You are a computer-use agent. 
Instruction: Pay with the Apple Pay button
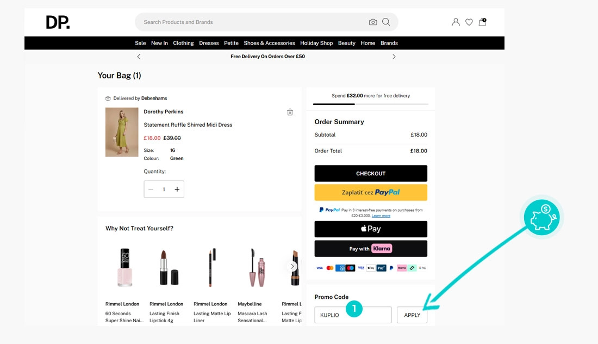371,229
